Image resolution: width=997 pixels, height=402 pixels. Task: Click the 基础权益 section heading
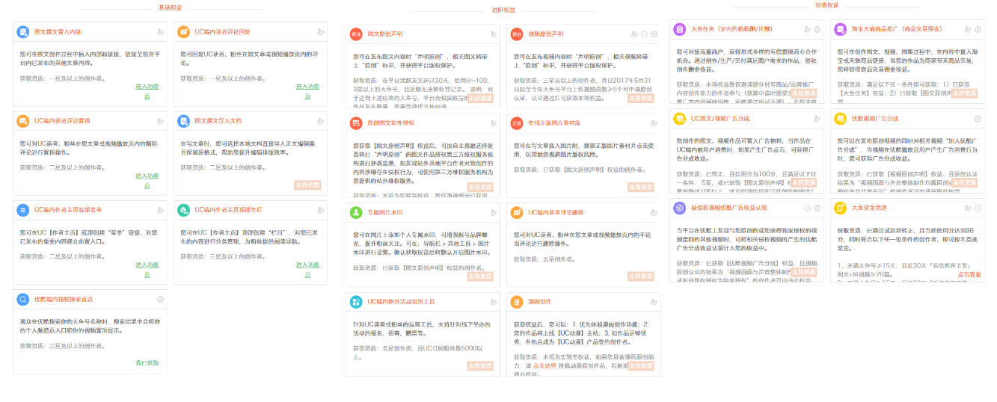(170, 7)
